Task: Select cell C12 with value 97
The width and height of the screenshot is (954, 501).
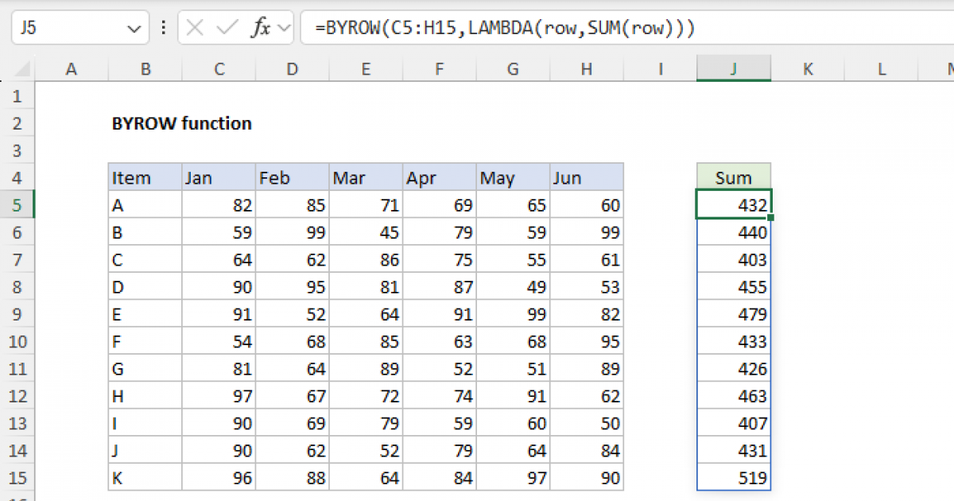Action: click(x=219, y=395)
